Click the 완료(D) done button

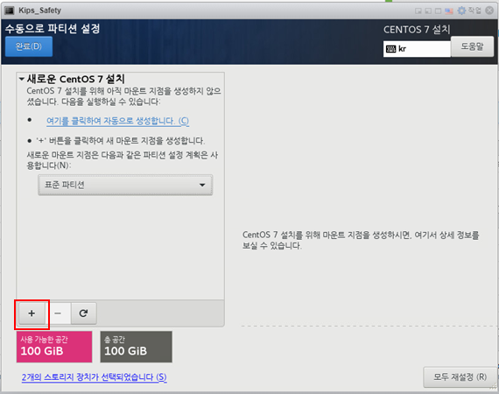coord(29,46)
